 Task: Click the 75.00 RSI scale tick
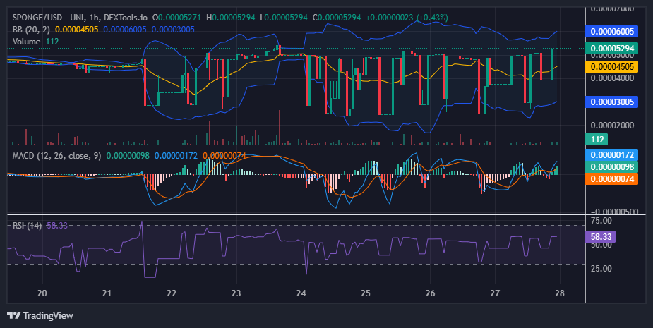click(601, 221)
